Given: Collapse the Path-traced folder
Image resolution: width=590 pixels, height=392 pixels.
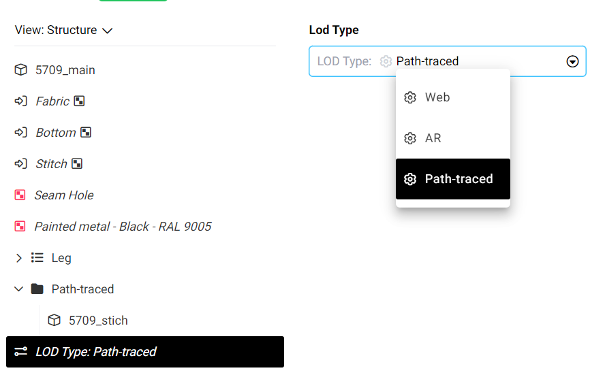Looking at the screenshot, I should coord(19,289).
